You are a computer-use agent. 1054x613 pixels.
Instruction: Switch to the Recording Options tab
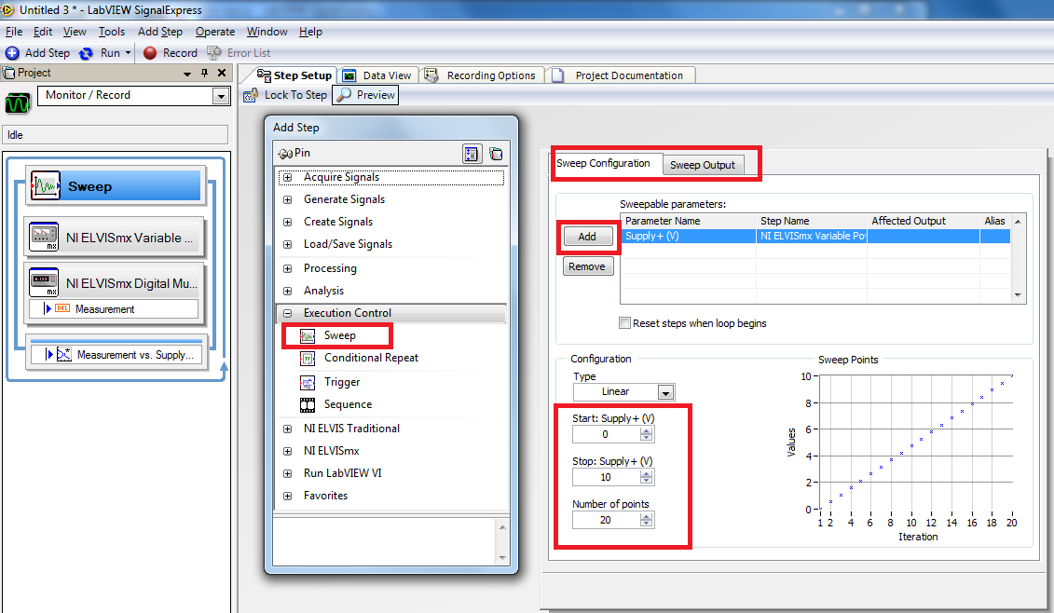click(x=483, y=75)
